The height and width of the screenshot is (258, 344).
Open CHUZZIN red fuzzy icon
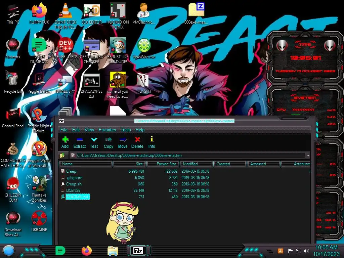[x=13, y=184]
